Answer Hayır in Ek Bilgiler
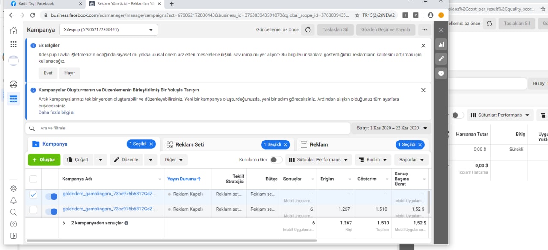Screen dimensions: 548x250 tap(69, 73)
